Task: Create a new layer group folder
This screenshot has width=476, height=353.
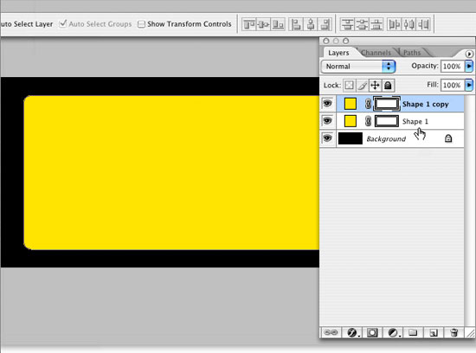Action: tap(413, 332)
